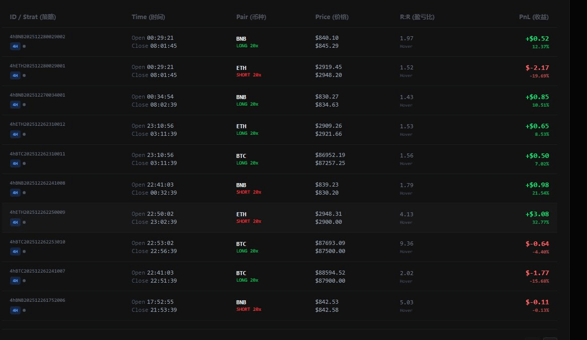Click the PnL column header
The width and height of the screenshot is (587, 340).
[534, 17]
